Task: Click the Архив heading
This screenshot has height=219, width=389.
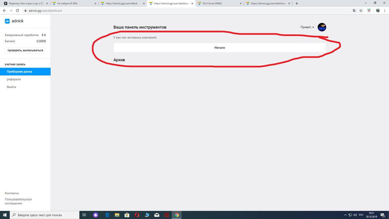Action: [x=119, y=60]
